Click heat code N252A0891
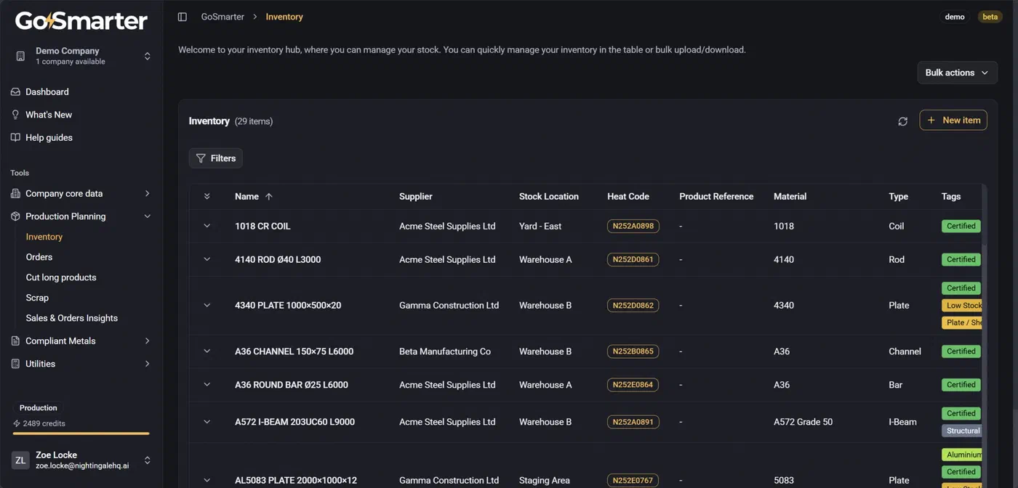The height and width of the screenshot is (488, 1018). click(633, 422)
